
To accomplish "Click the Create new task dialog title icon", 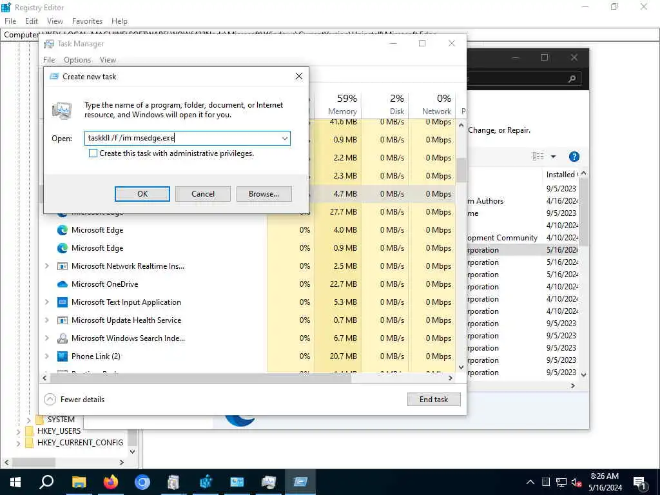I will click(54, 76).
